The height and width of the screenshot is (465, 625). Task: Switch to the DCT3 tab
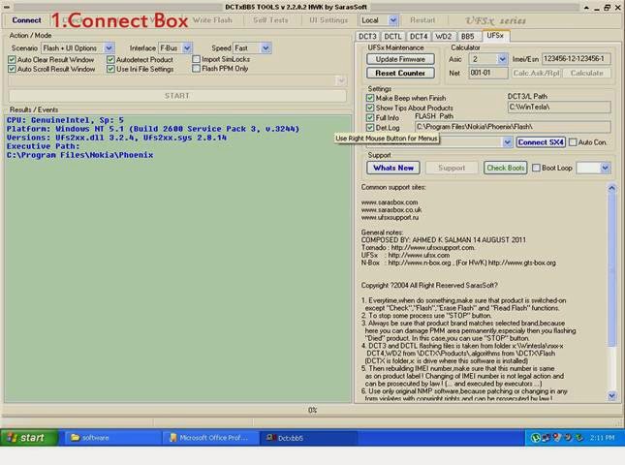(x=367, y=36)
